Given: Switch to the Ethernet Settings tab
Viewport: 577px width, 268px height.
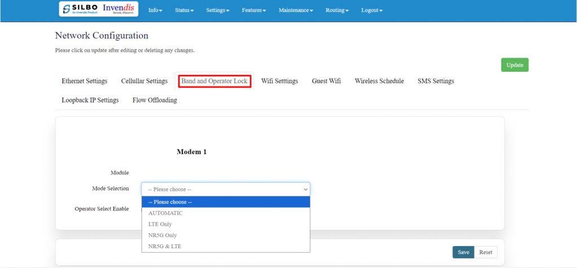Looking at the screenshot, I should click(85, 81).
